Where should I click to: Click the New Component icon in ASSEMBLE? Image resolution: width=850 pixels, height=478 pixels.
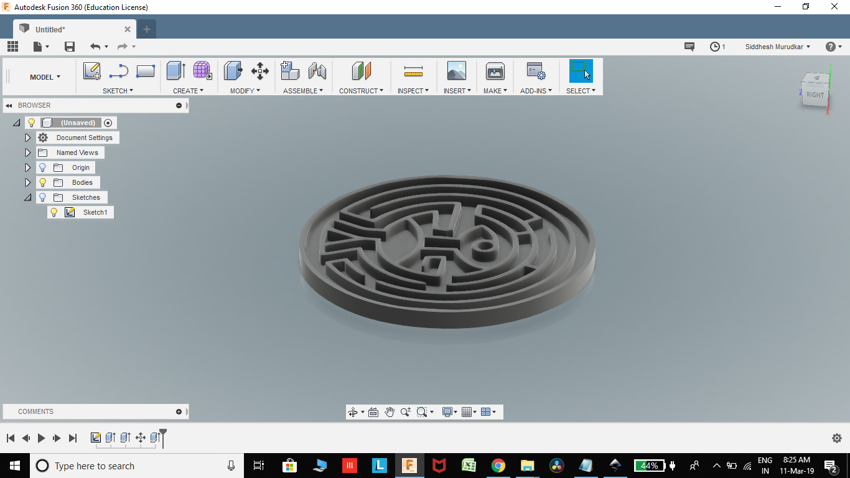[290, 70]
